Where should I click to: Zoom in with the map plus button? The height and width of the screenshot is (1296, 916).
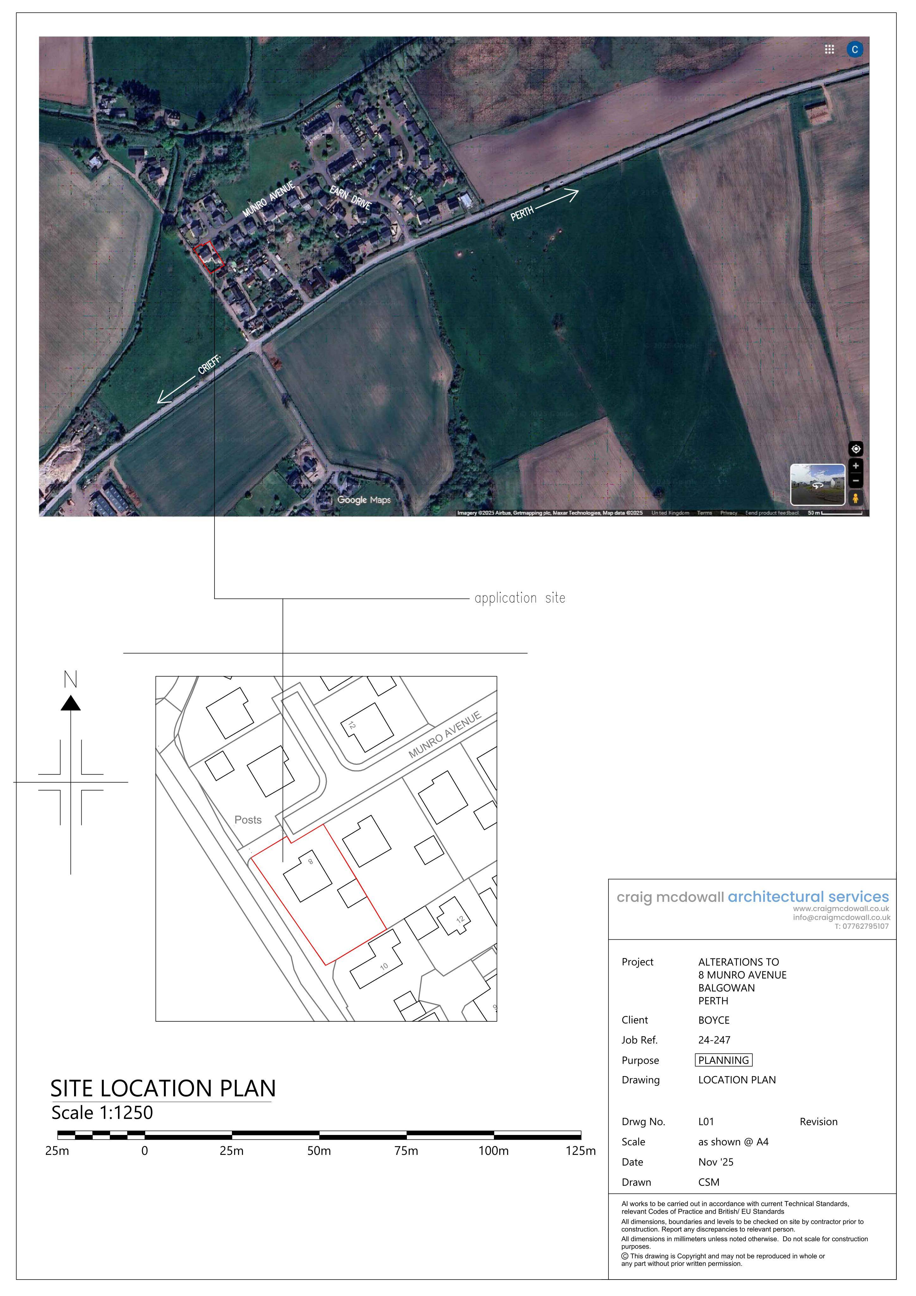pos(856,466)
